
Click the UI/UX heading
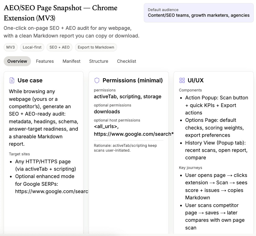195,80
